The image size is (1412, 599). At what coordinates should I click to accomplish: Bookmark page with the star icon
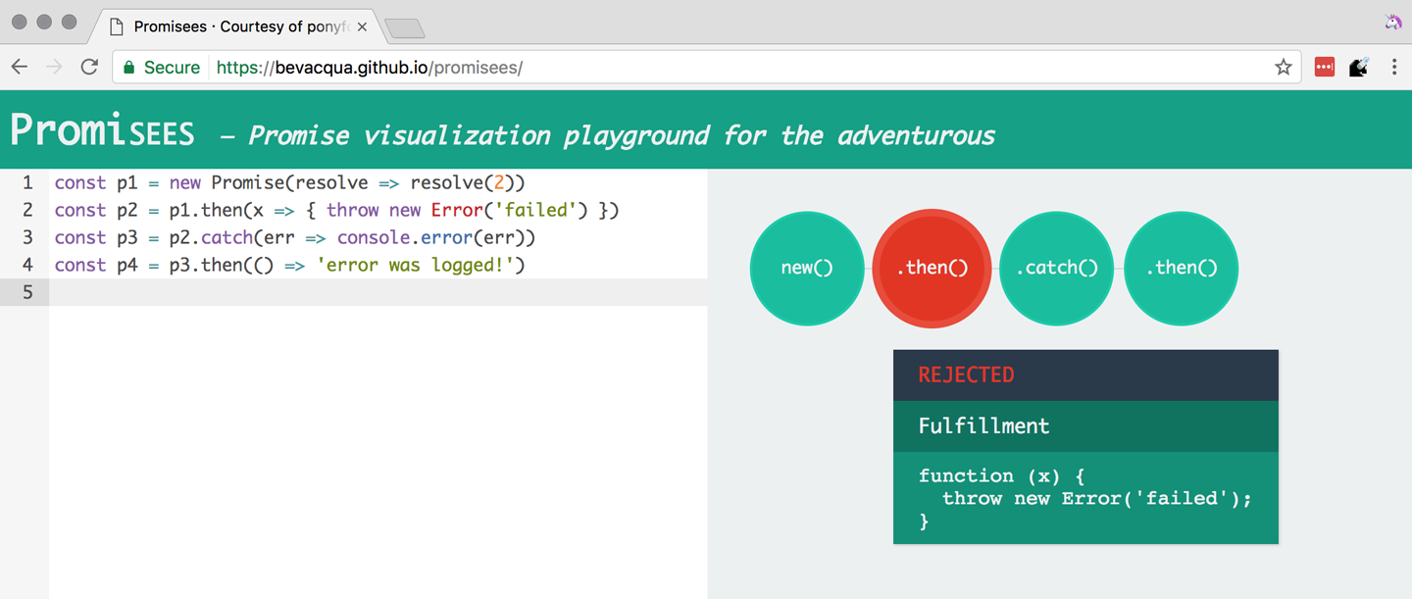1283,67
